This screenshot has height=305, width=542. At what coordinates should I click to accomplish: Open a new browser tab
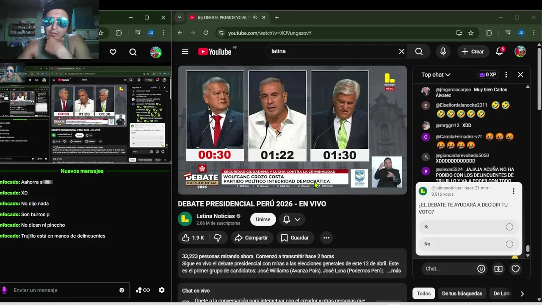click(277, 17)
